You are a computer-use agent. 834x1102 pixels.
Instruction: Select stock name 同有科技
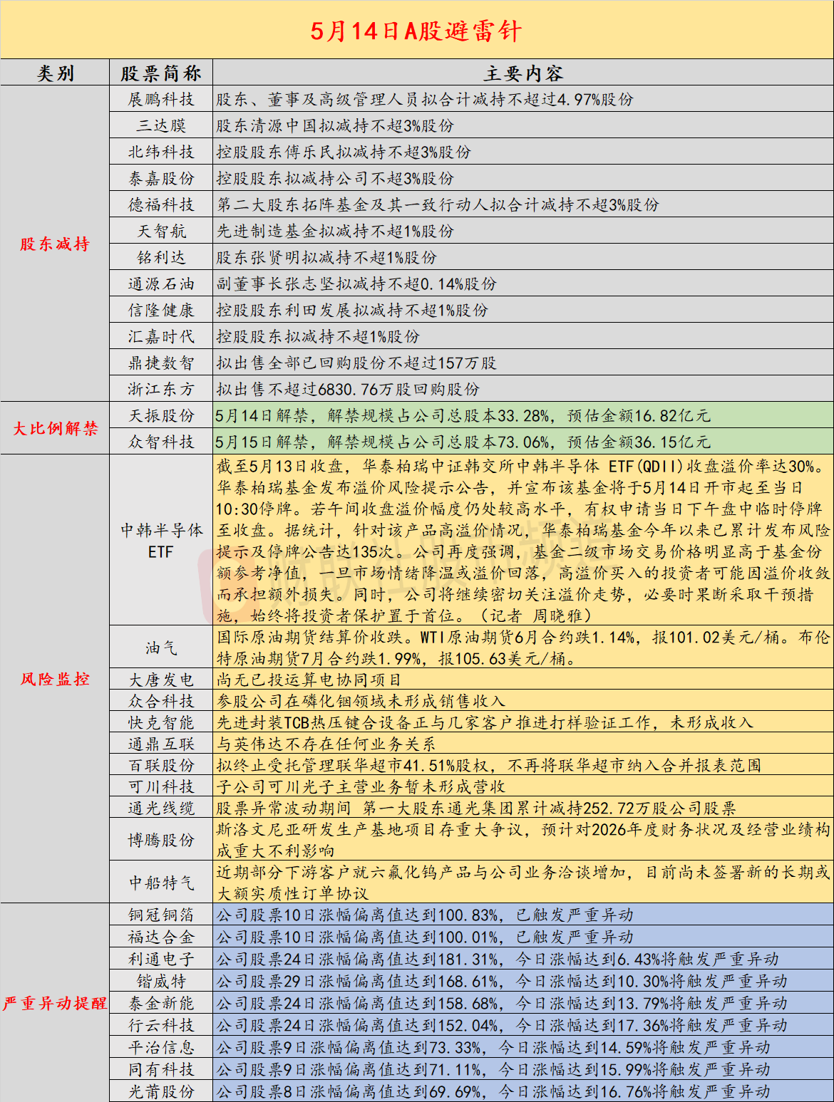pyautogui.click(x=161, y=1069)
